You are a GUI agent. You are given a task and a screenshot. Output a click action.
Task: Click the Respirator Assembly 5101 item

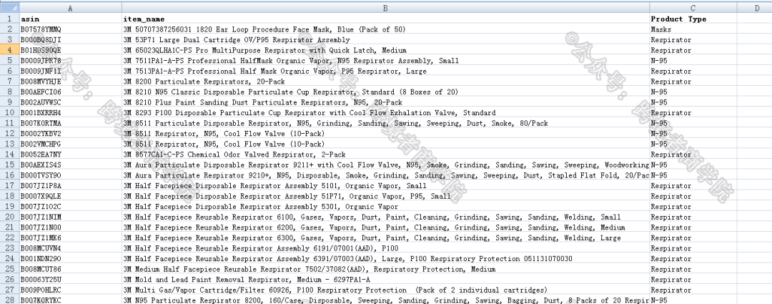coord(385,186)
